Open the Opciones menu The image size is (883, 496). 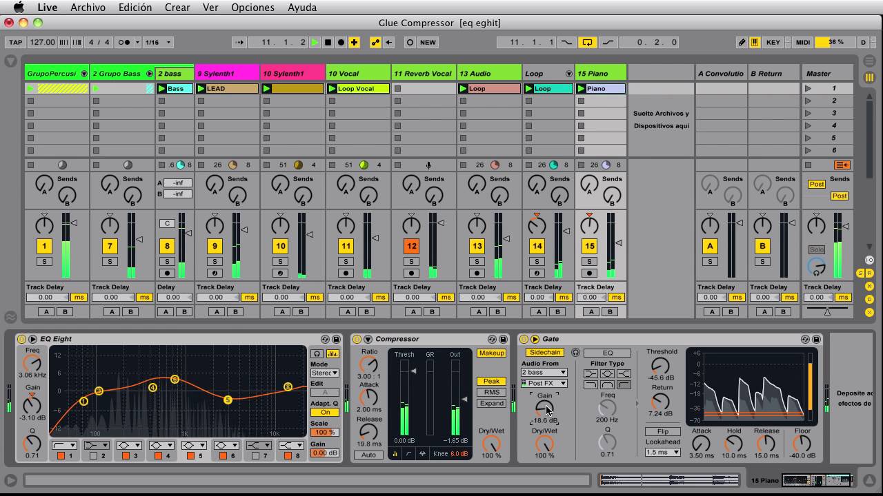[252, 8]
